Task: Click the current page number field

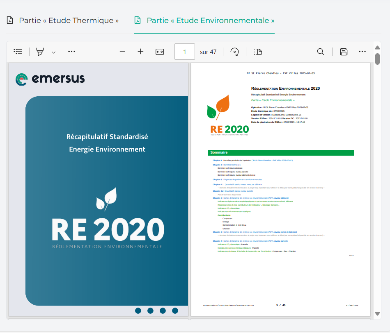Action: point(185,52)
